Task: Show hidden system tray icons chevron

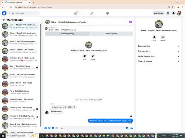Action: point(170,136)
